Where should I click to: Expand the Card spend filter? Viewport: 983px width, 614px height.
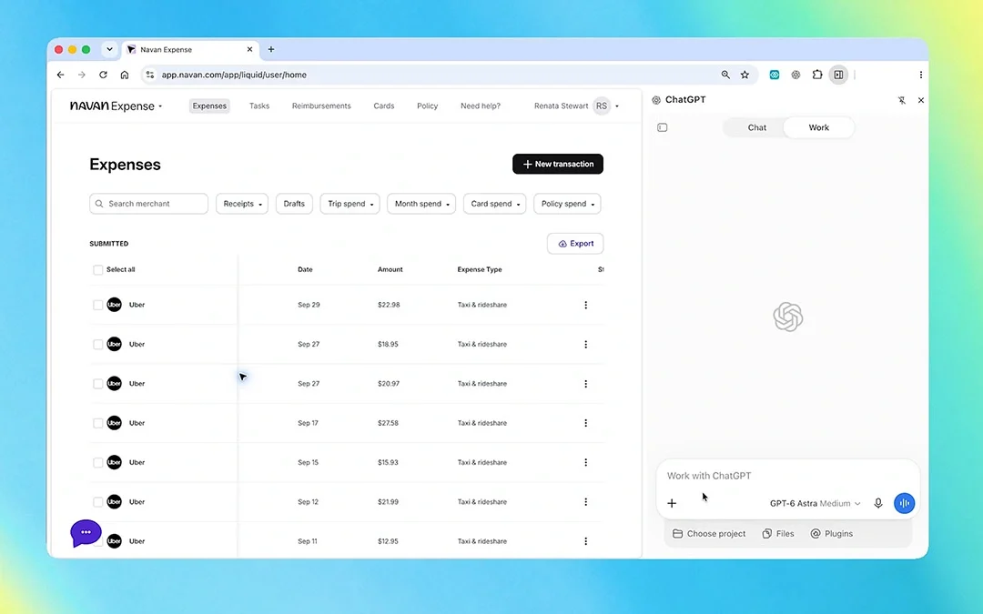[494, 204]
